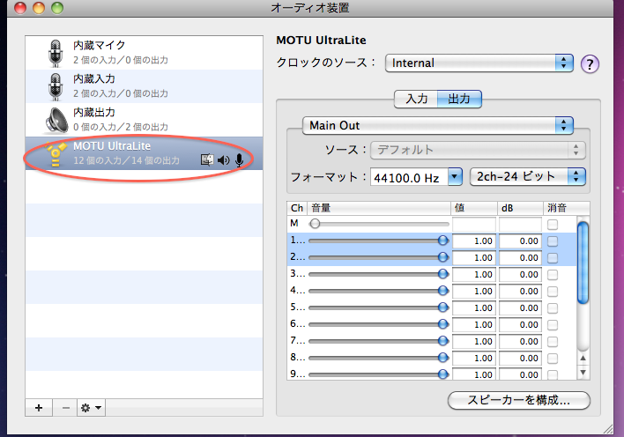Mute channel 4 checkbox
Image resolution: width=624 pixels, height=437 pixels.
tap(553, 292)
